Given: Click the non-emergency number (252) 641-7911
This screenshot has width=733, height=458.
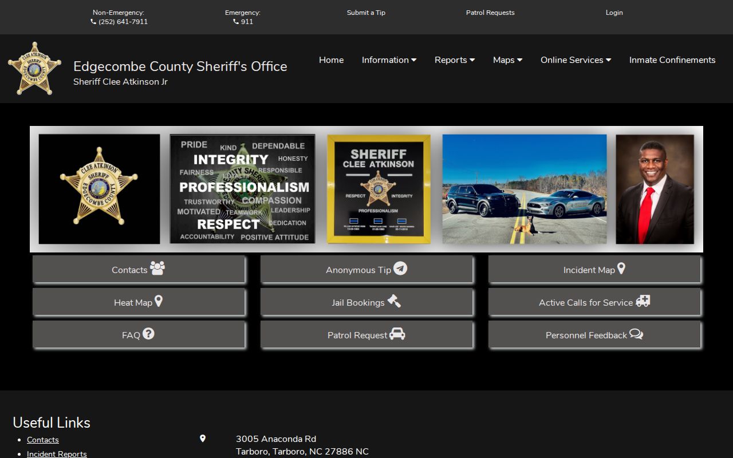Looking at the screenshot, I should point(123,22).
